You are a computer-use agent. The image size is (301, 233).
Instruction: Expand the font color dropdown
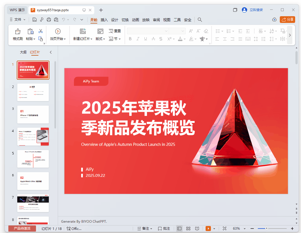[184, 39]
